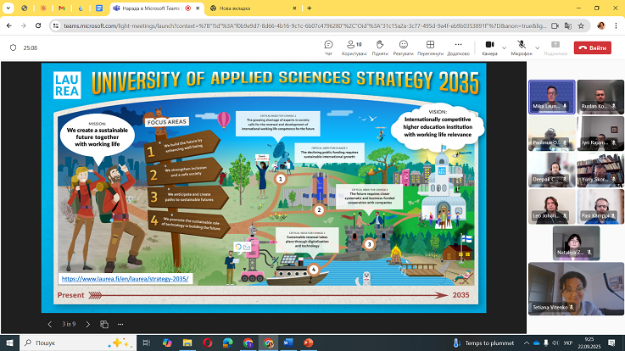Open the view layout (Переглянути) options
625x351 pixels.
click(430, 47)
